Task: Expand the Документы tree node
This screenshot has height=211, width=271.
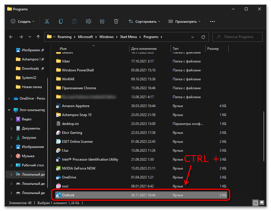Action: coord(12,128)
